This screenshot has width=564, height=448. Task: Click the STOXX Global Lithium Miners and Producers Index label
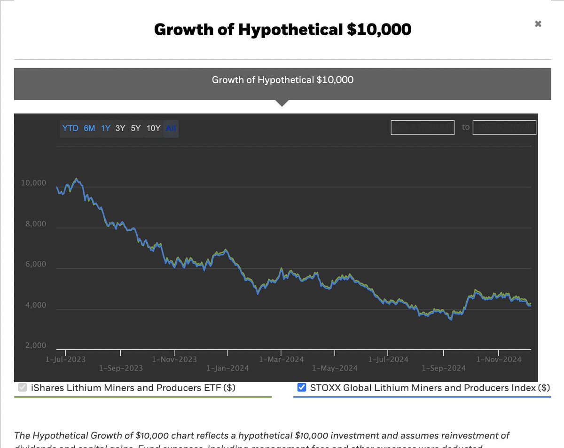pyautogui.click(x=430, y=388)
